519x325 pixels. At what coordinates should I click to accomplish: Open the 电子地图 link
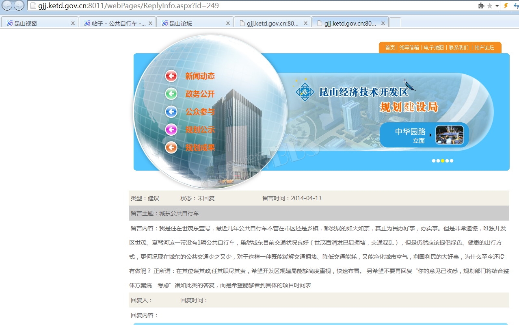click(434, 48)
